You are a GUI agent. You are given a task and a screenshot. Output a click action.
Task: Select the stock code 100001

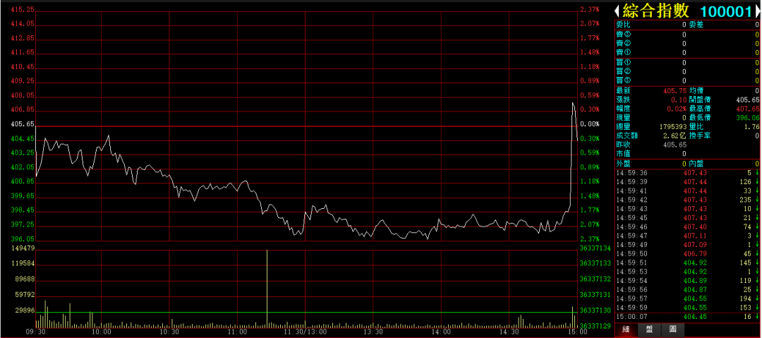[727, 11]
